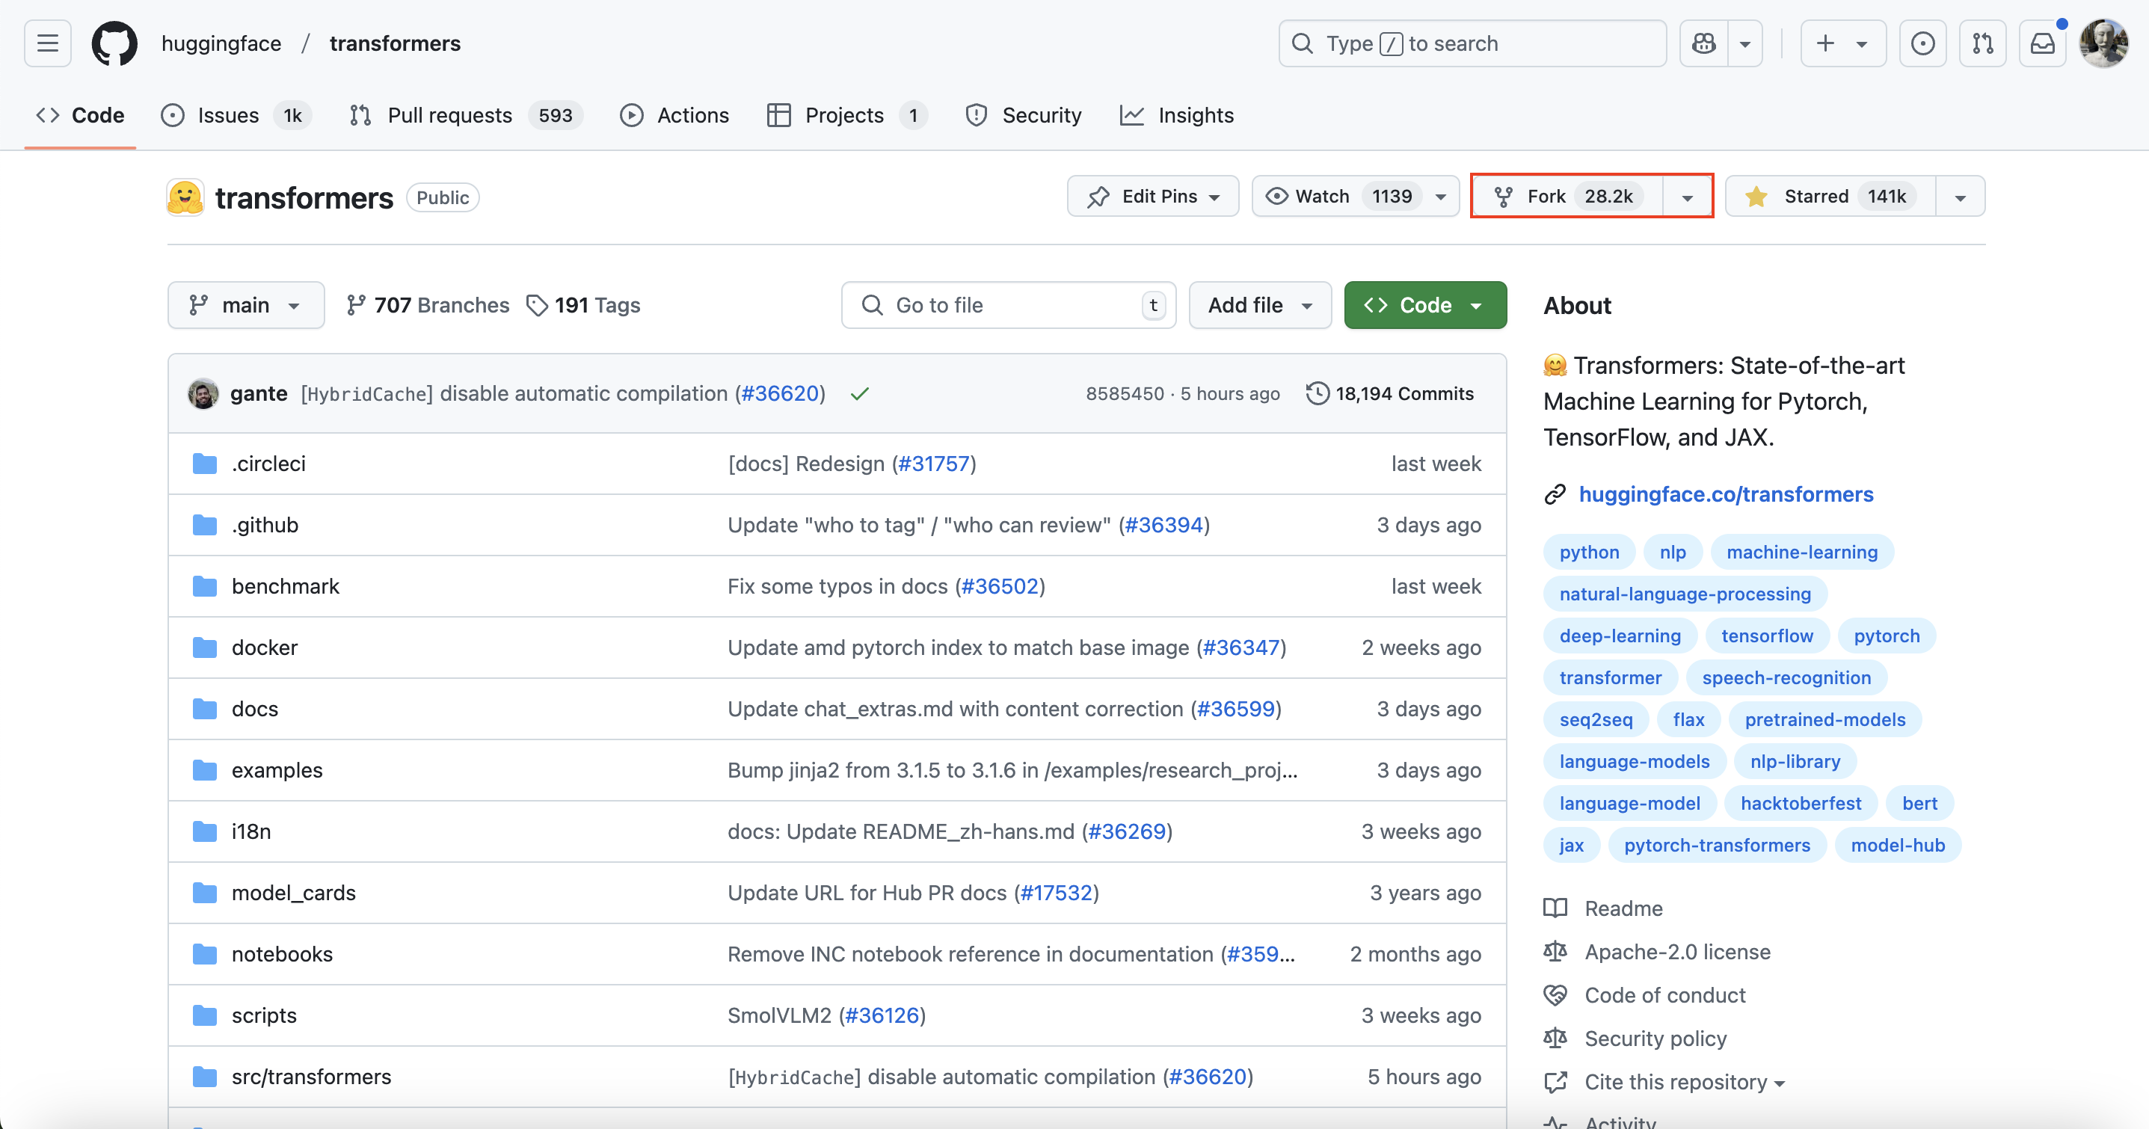
Task: Expand Cite this repository dropdown
Action: pos(1685,1083)
